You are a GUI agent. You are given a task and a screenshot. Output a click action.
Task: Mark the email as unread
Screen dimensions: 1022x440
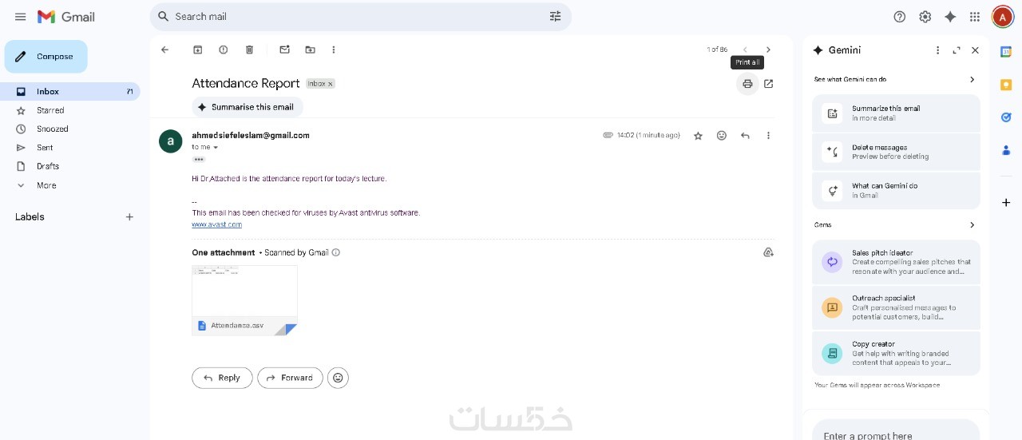284,50
